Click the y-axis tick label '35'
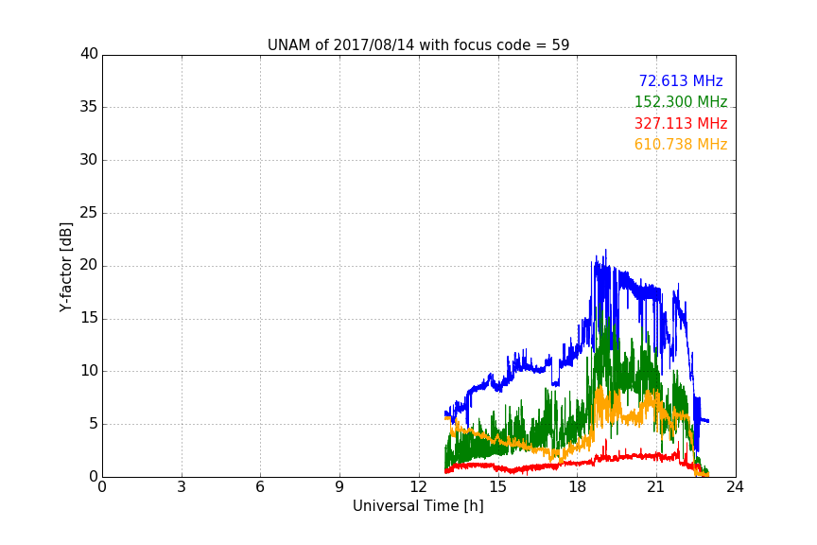817x545 pixels. click(89, 107)
